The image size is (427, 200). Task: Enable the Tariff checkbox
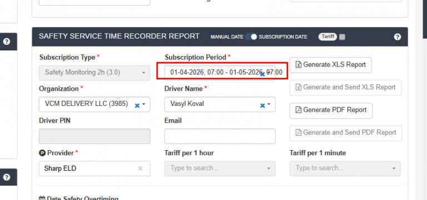coord(342,37)
